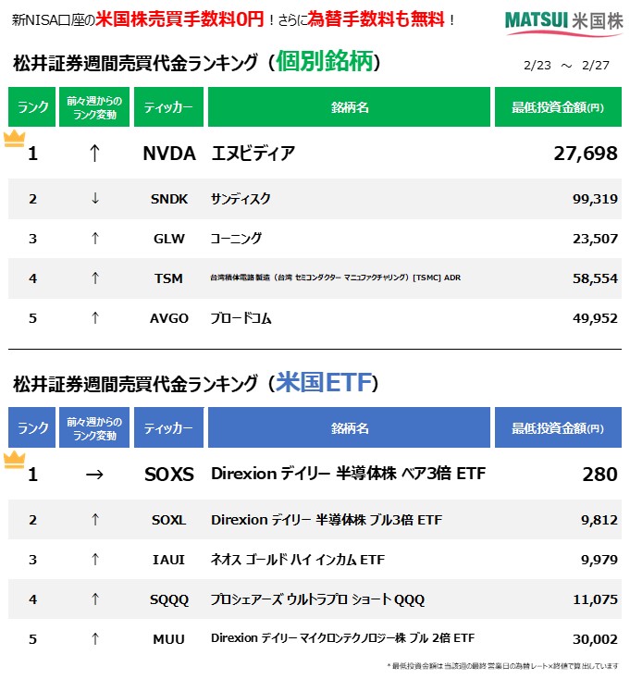Click the green 個別銘柄 title text
The height and width of the screenshot is (679, 630).
tap(325, 61)
